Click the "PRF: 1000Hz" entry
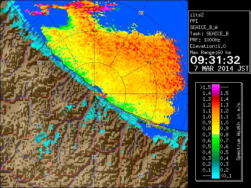This screenshot has height=188, width=251. tap(205, 40)
